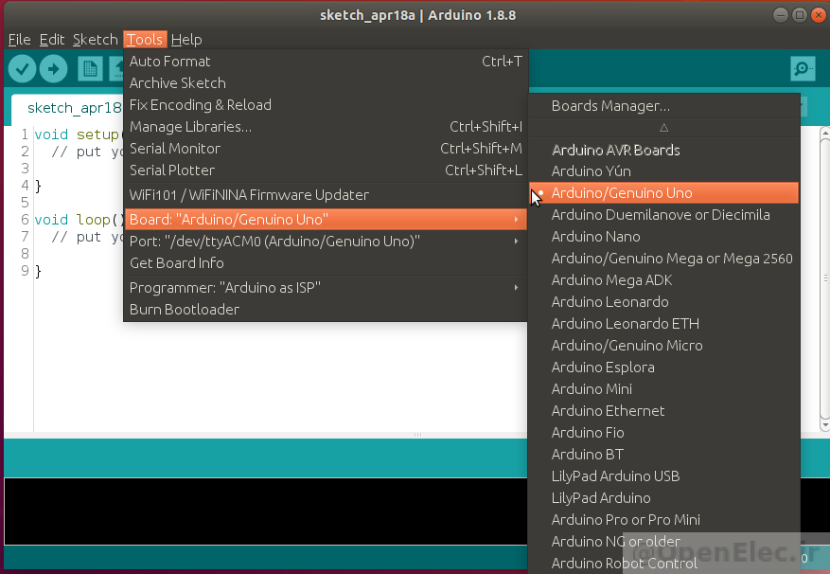830x574 pixels.
Task: Choose Fix Encoding & Reload
Action: 326,105
